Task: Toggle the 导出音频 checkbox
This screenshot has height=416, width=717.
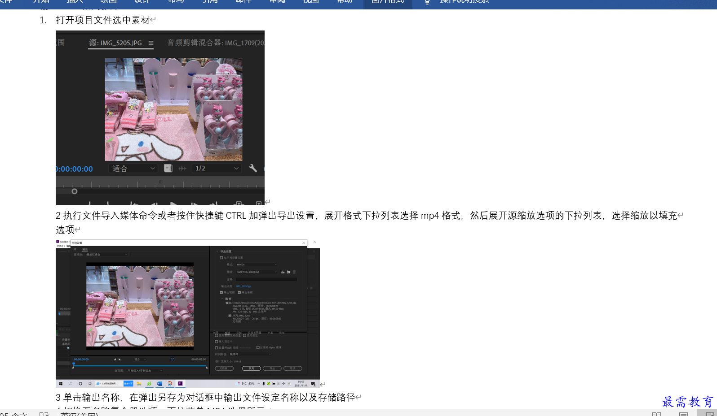Action: pos(239,292)
